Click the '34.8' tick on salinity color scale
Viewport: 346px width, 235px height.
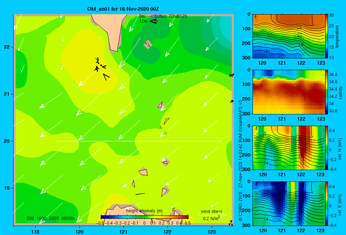pyautogui.click(x=333, y=75)
